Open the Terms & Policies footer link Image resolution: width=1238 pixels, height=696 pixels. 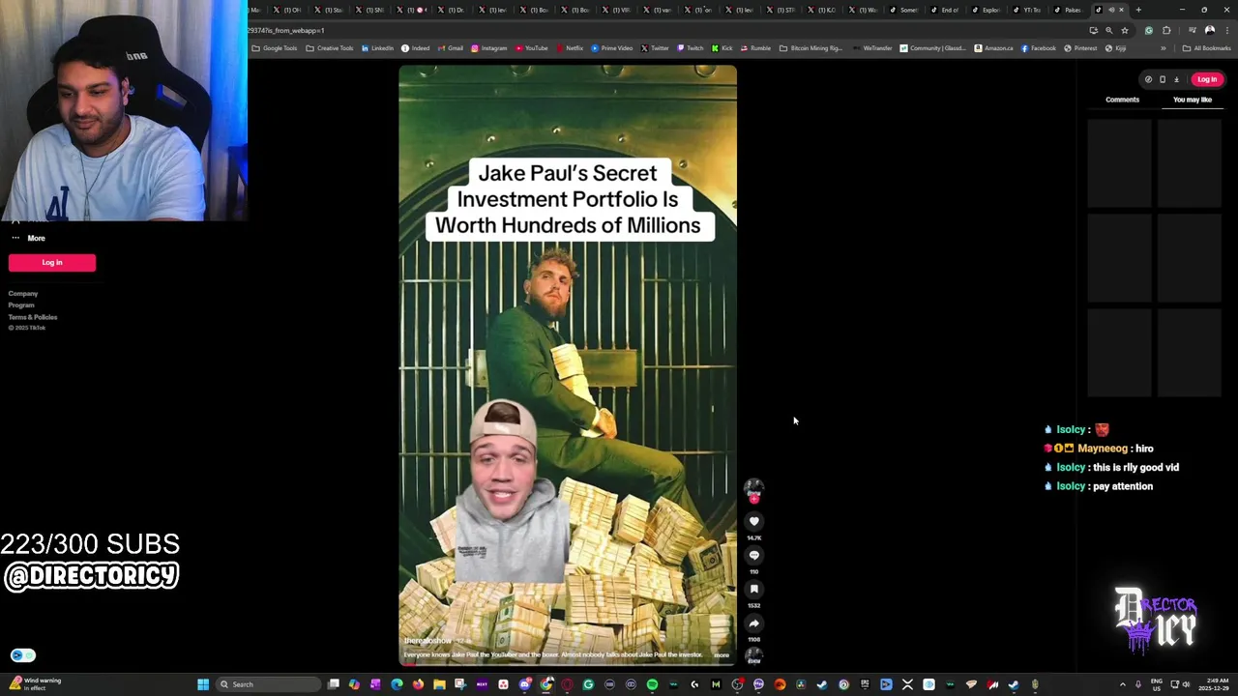33,317
